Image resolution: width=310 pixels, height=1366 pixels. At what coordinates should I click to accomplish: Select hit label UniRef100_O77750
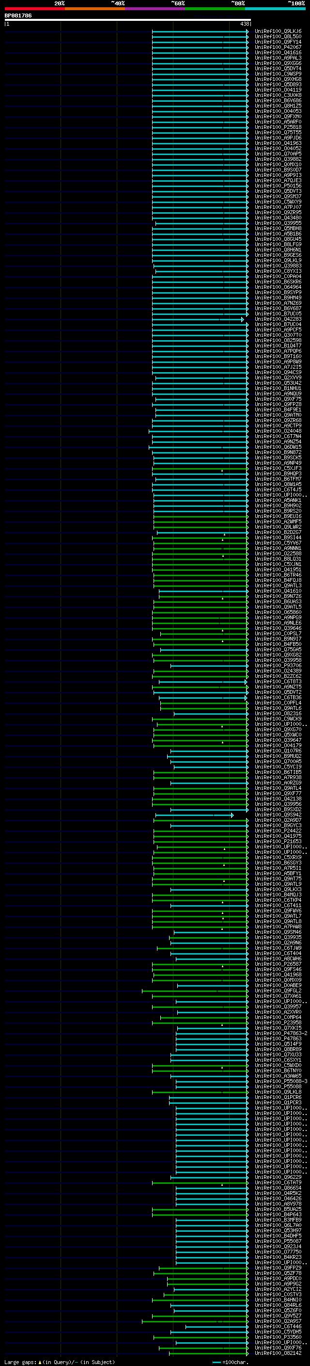pos(278,1252)
